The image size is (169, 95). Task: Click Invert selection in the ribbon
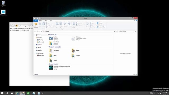tap(101, 27)
